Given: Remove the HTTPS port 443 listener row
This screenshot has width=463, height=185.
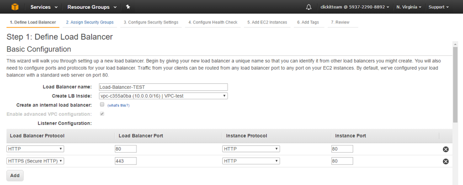Looking at the screenshot, I should coord(446,161).
